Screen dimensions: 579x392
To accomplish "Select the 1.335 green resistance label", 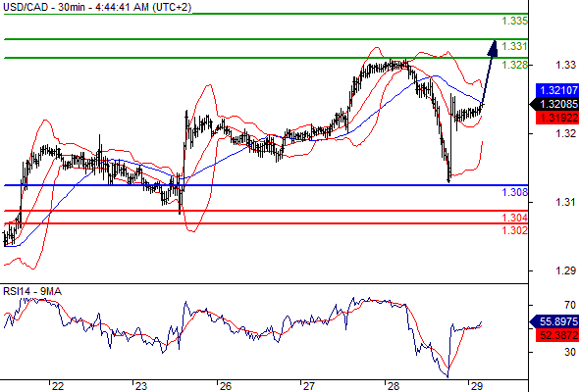I will (x=515, y=21).
